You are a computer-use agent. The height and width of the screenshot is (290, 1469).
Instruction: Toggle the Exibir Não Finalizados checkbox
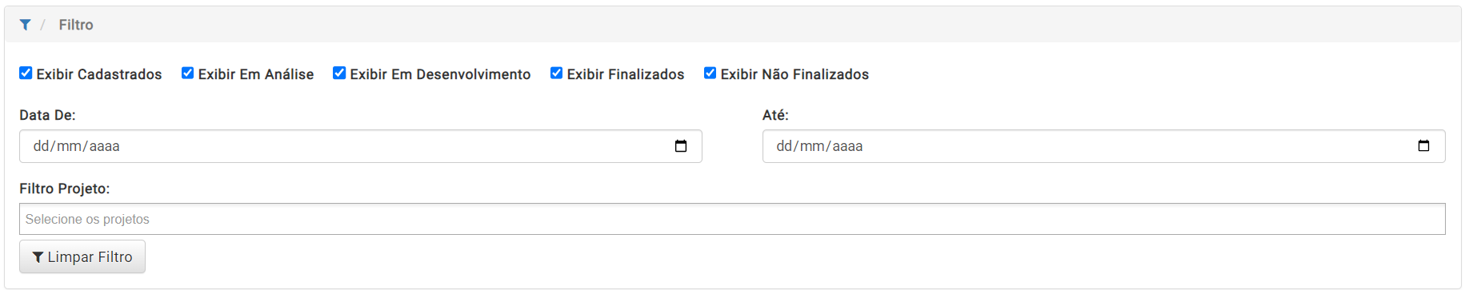pos(710,73)
